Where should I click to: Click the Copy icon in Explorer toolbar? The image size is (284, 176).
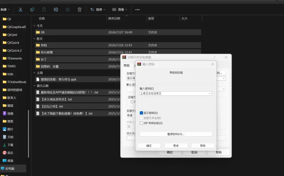click(32, 10)
